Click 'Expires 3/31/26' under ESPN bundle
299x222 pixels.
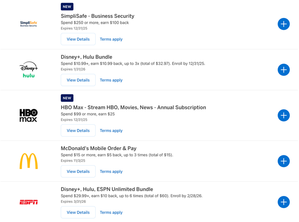[x=73, y=202]
